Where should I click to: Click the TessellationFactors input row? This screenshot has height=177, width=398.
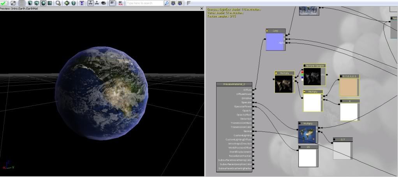tap(241, 156)
